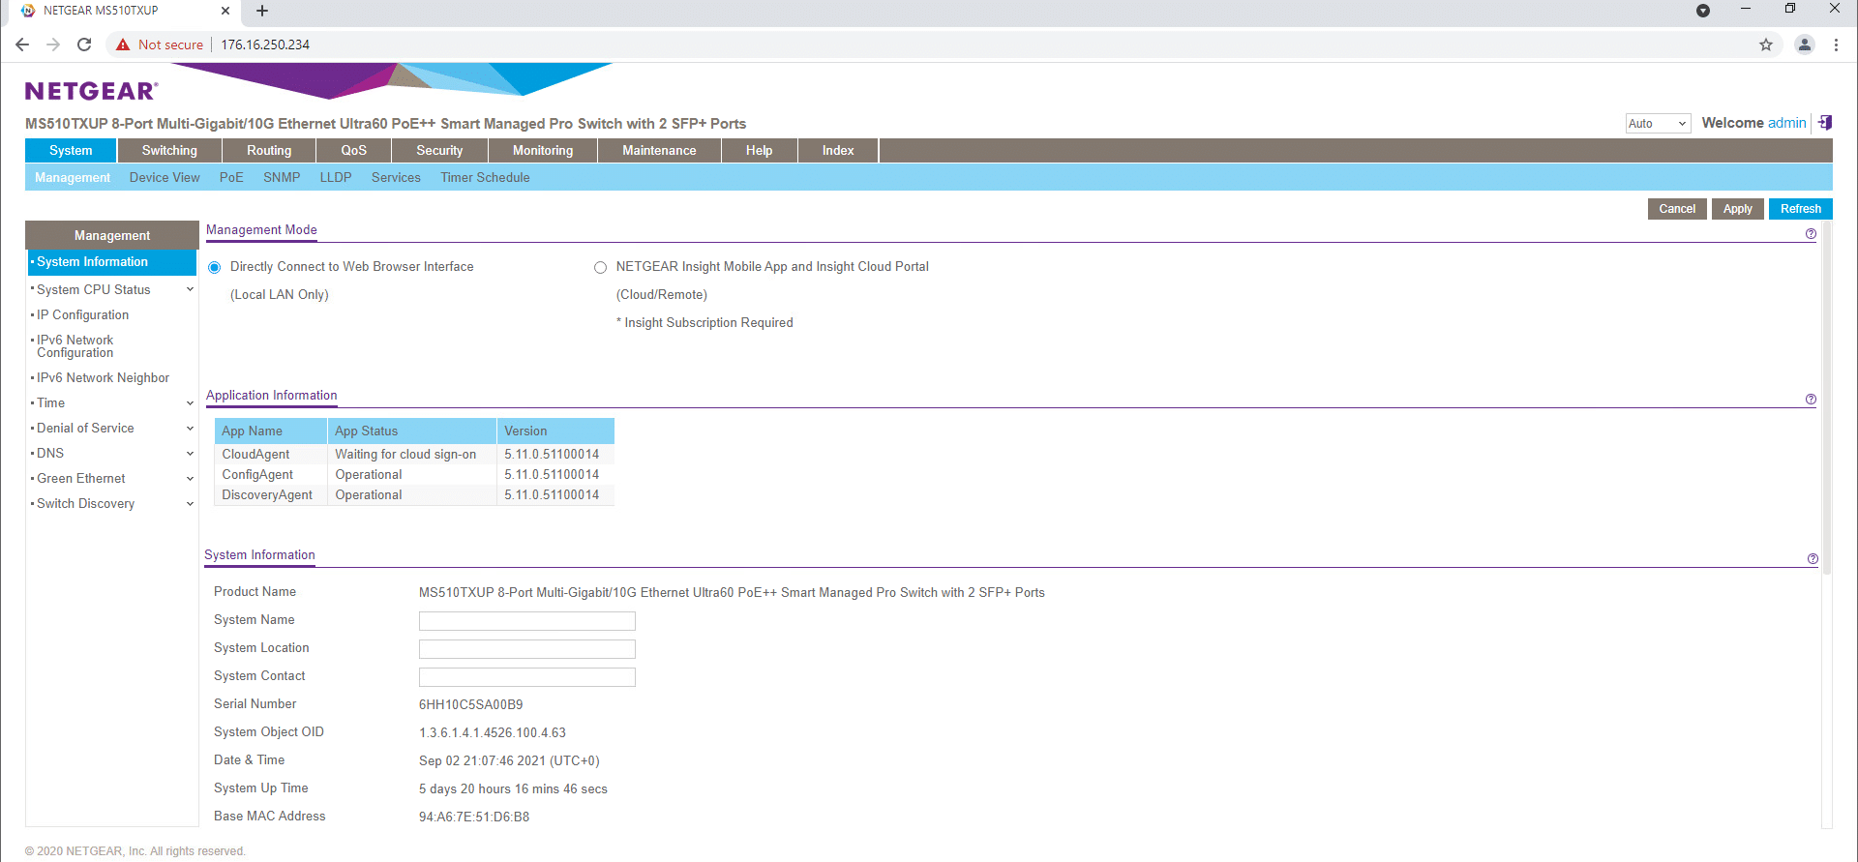This screenshot has height=862, width=1858.
Task: Expand Green Ethernet sidebar item
Action: click(x=190, y=479)
